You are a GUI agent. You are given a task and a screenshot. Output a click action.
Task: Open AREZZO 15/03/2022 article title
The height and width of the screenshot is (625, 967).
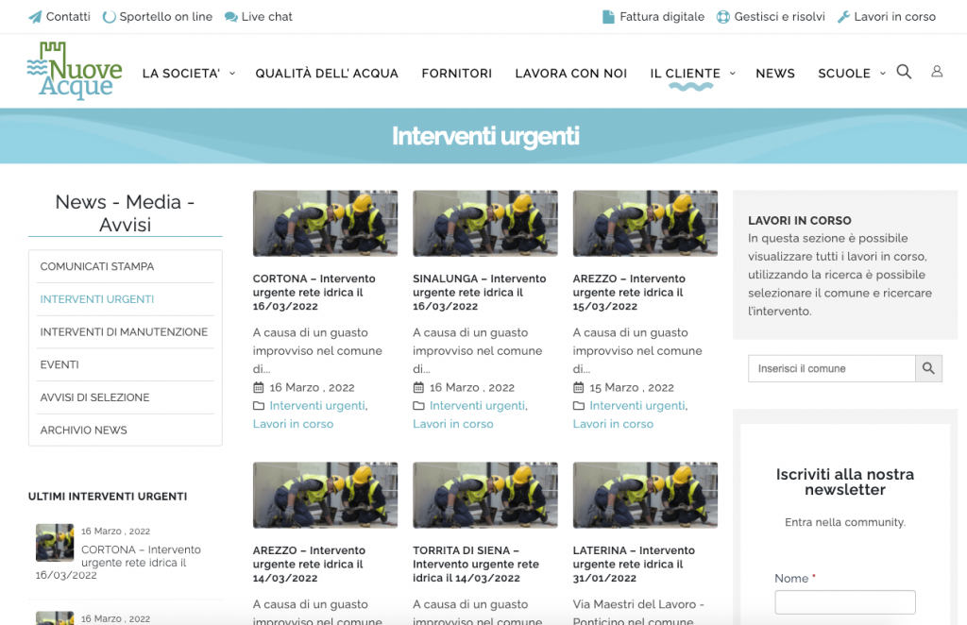(x=629, y=292)
